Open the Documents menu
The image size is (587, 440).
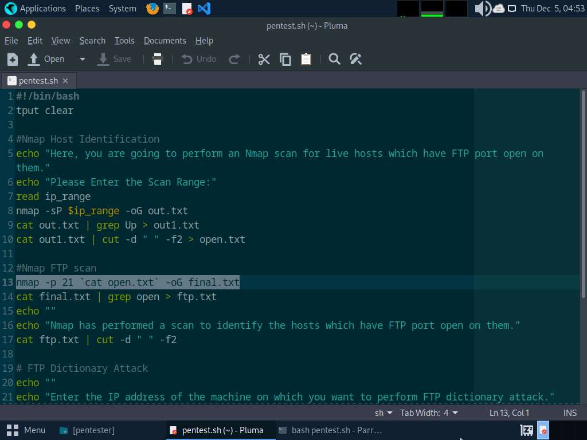(165, 41)
